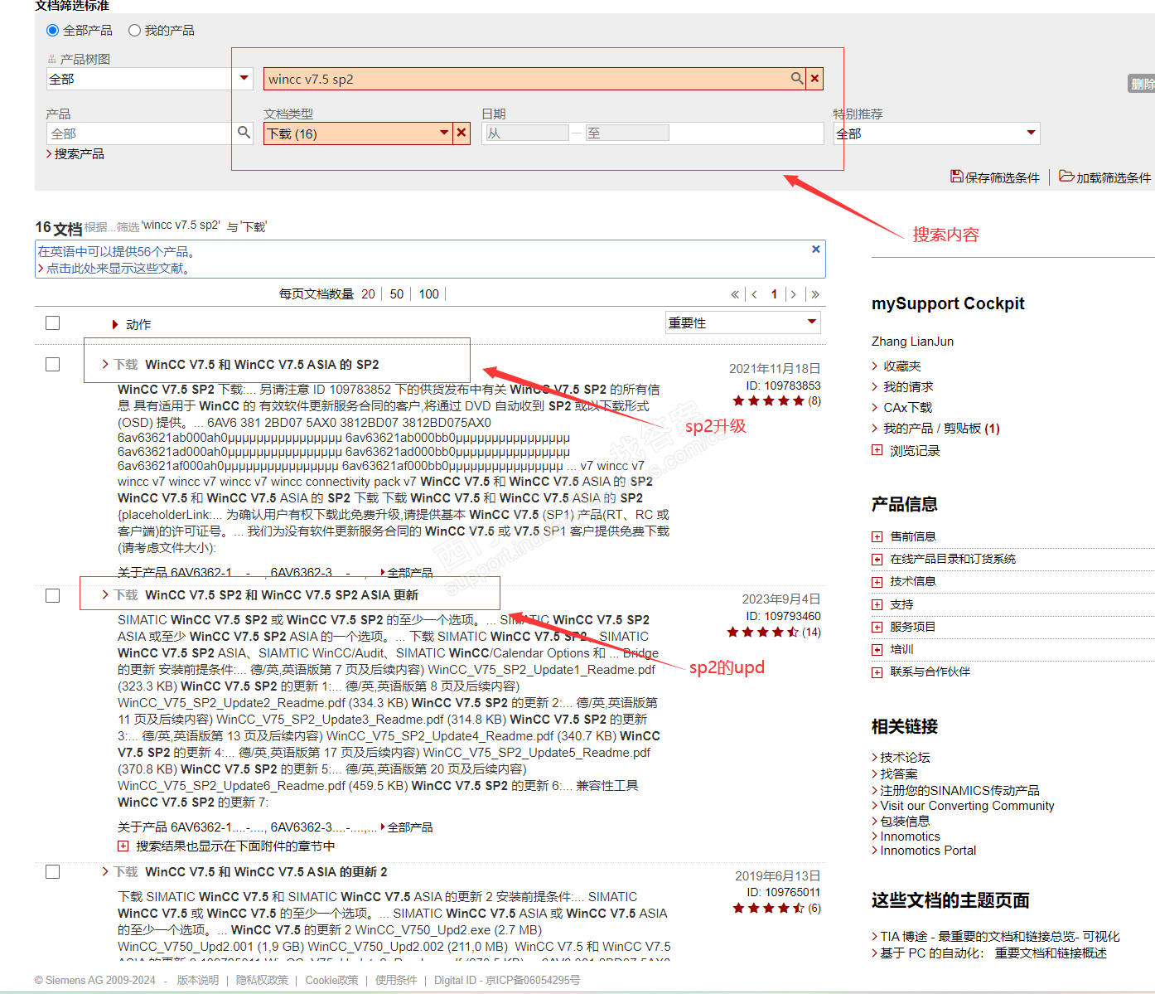The height and width of the screenshot is (994, 1155).
Task: Check the box for WinCC V7.5 SP2 ASIA 更新
Action: pyautogui.click(x=53, y=595)
